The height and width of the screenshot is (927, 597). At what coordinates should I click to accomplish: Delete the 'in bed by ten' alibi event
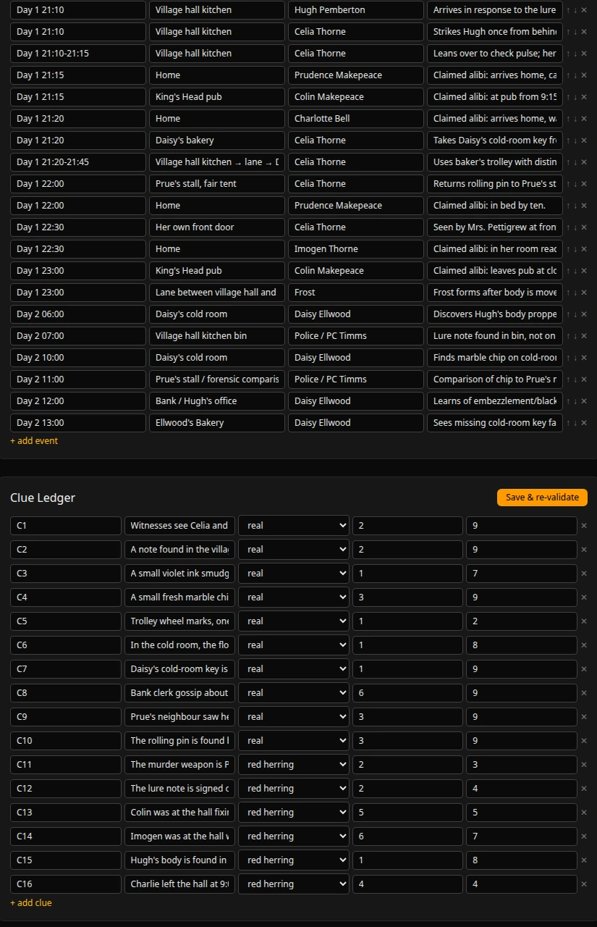584,206
